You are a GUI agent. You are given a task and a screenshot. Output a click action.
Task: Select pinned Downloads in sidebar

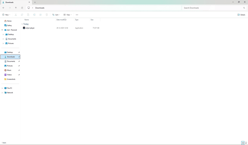click(10, 57)
